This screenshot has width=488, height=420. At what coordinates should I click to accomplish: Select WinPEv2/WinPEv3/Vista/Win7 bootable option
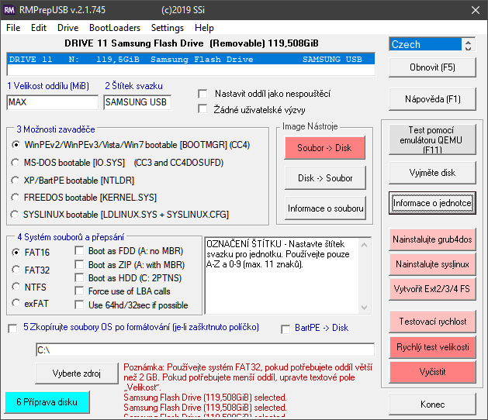pyautogui.click(x=16, y=145)
